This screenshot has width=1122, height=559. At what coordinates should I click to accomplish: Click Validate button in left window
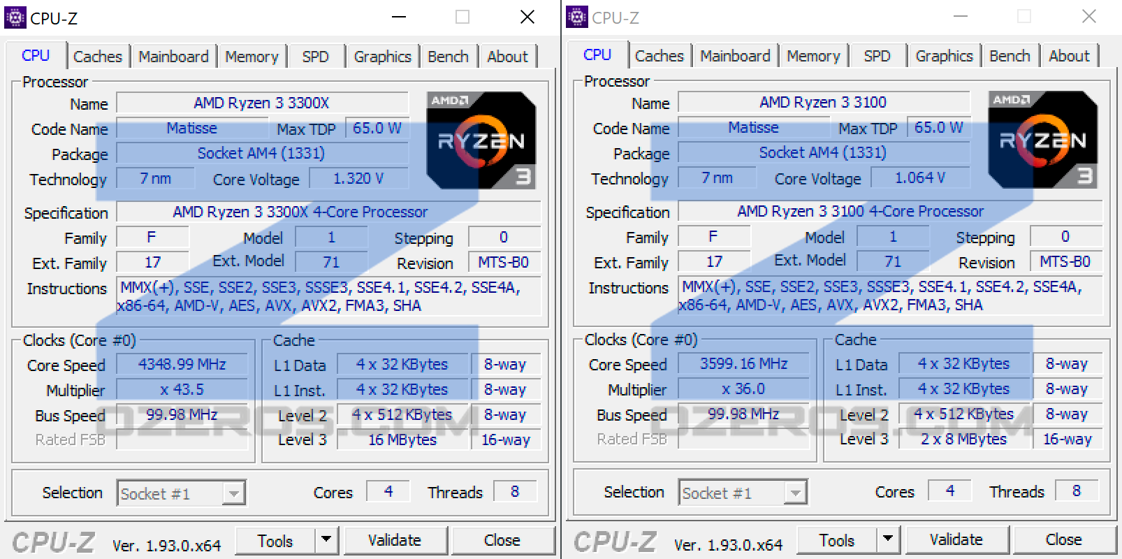395,540
